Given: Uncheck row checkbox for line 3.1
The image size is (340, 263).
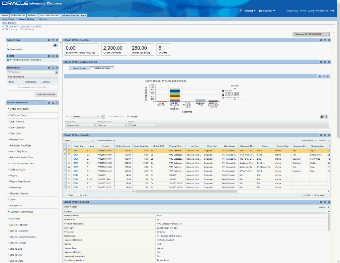Looking at the screenshot, I should pyautogui.click(x=65, y=150).
